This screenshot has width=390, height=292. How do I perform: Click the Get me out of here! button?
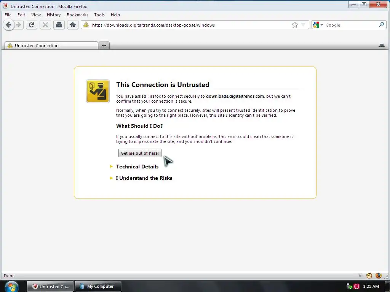click(140, 153)
